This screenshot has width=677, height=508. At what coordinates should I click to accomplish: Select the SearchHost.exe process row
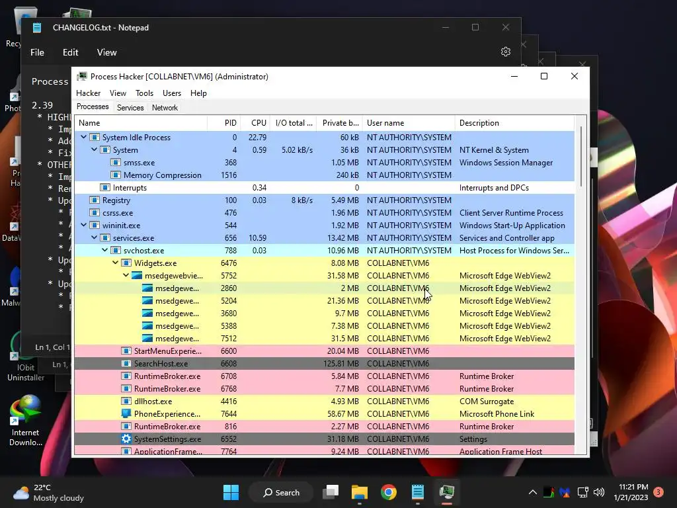[324, 363]
